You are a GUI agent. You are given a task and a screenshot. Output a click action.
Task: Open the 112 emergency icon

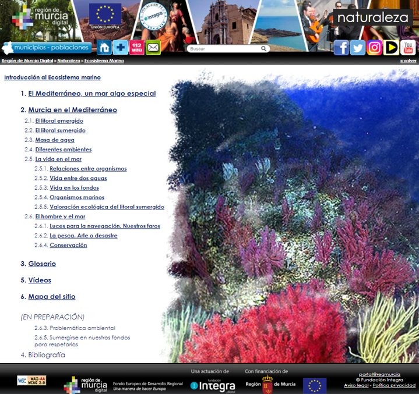137,47
